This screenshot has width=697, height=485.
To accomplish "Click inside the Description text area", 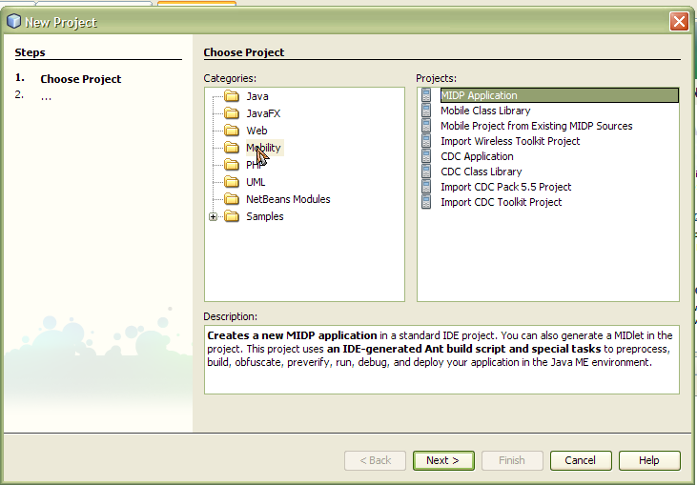I will pyautogui.click(x=441, y=360).
